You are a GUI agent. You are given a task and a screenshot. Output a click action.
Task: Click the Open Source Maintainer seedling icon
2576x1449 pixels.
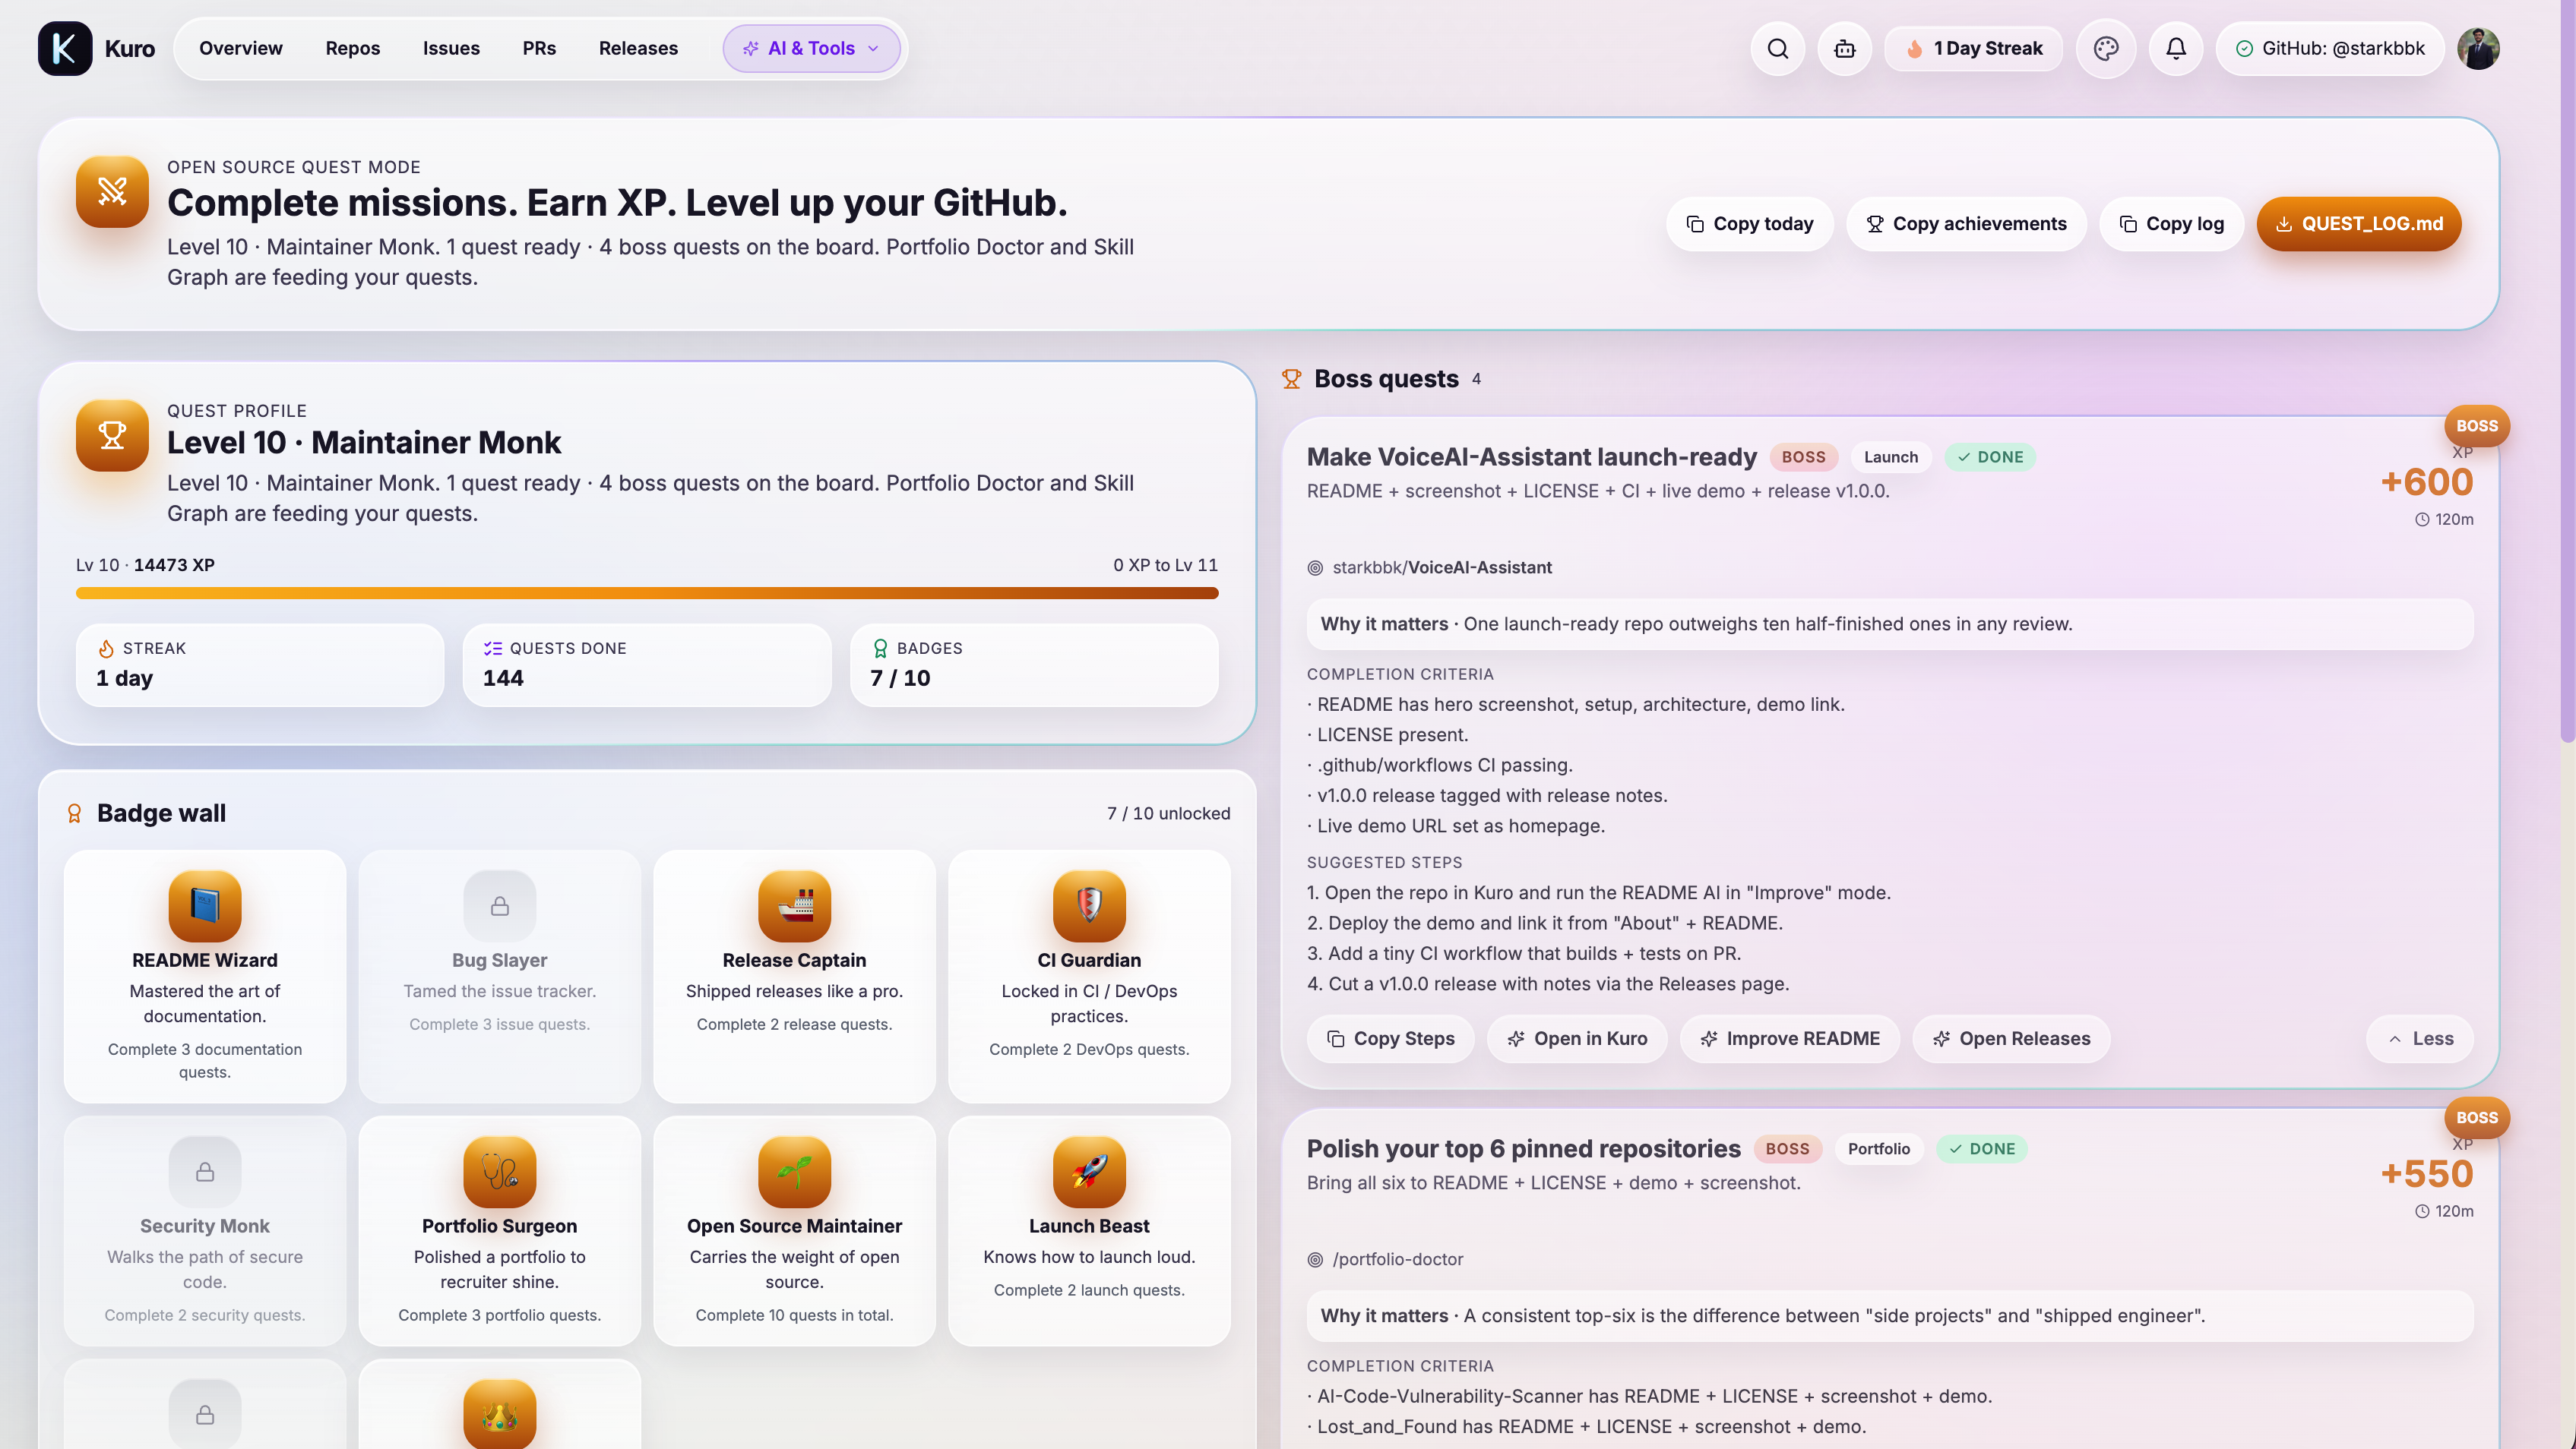point(795,1173)
